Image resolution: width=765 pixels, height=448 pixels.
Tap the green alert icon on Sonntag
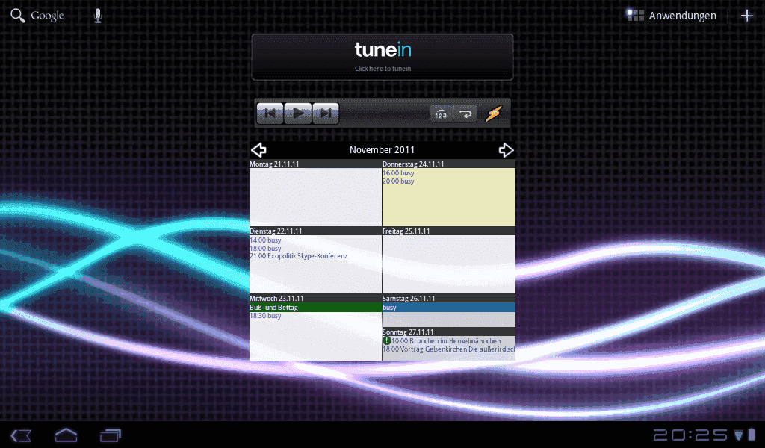click(x=387, y=340)
